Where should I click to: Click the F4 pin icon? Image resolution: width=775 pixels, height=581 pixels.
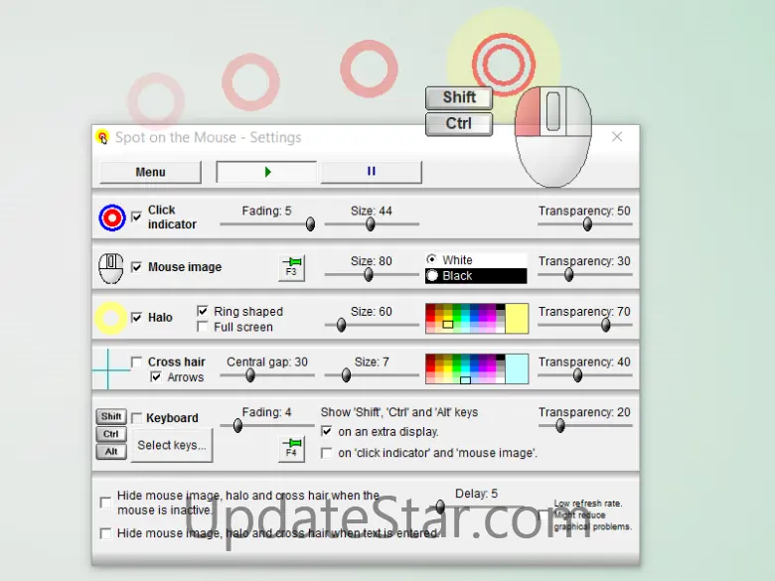[291, 449]
